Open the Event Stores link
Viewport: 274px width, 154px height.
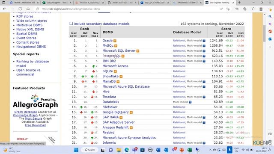(x=26, y=38)
